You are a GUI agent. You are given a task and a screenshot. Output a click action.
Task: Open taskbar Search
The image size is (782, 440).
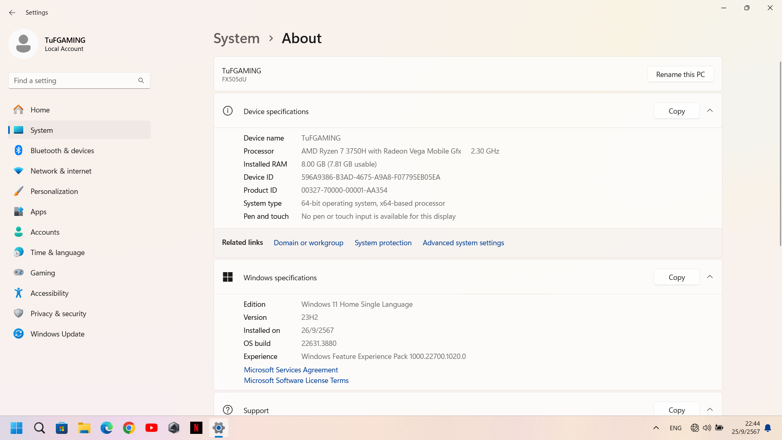coord(40,428)
